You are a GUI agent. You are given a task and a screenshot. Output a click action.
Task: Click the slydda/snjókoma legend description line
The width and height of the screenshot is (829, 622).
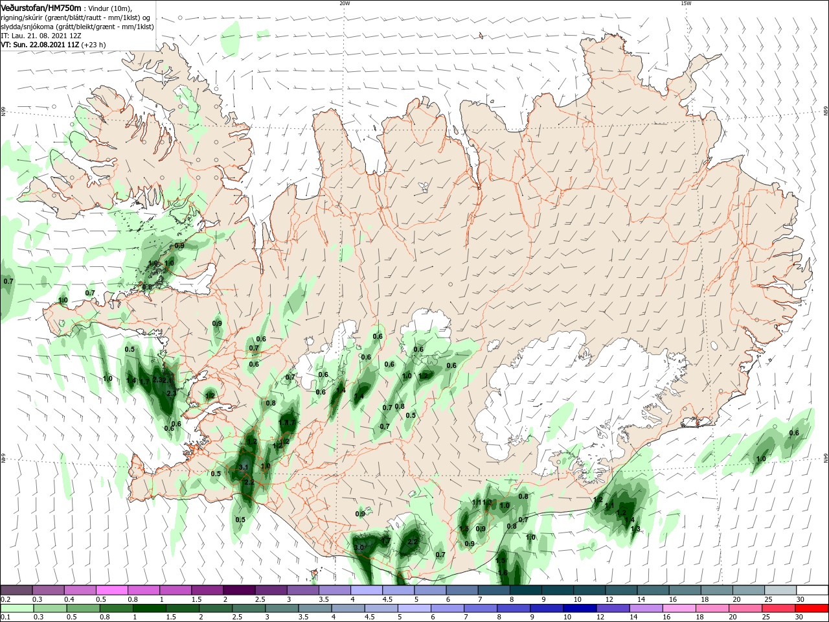(77, 27)
